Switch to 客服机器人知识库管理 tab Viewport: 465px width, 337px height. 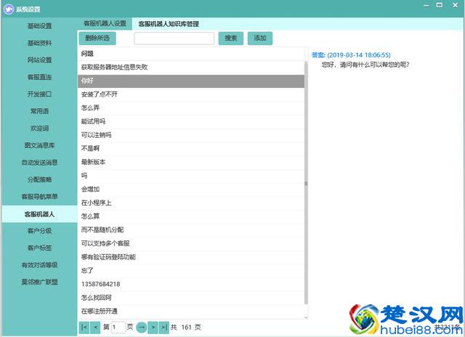click(169, 24)
